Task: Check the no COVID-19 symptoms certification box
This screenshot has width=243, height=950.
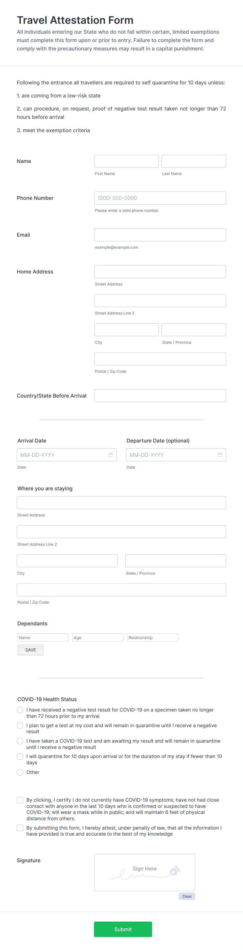Action: (20, 800)
